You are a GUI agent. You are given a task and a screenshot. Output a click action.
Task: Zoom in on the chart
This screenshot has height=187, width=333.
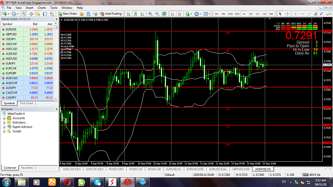pos(150,14)
